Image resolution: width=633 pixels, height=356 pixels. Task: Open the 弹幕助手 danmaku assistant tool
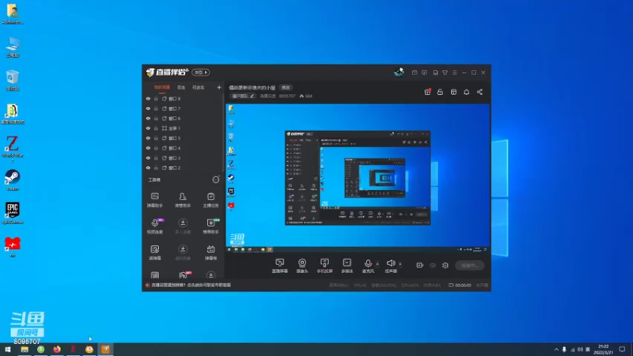[154, 200]
